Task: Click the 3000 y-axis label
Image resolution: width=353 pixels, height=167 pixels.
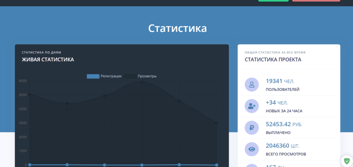Action: pos(23,123)
